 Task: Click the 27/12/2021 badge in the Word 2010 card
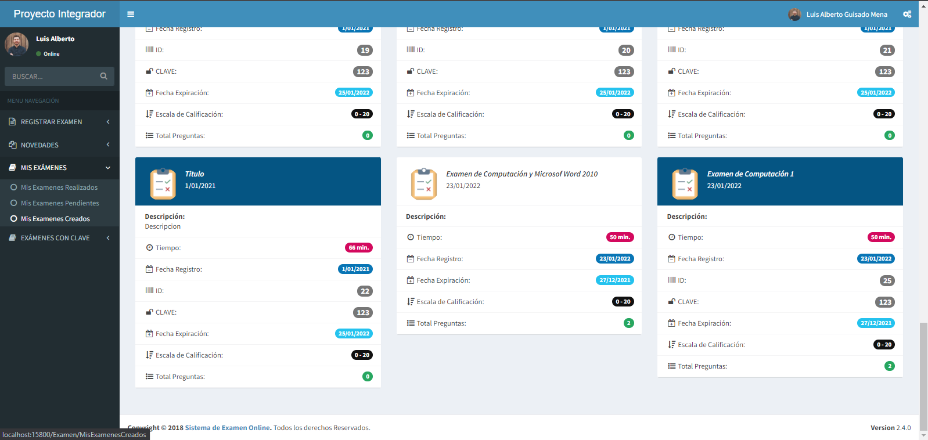(615, 280)
